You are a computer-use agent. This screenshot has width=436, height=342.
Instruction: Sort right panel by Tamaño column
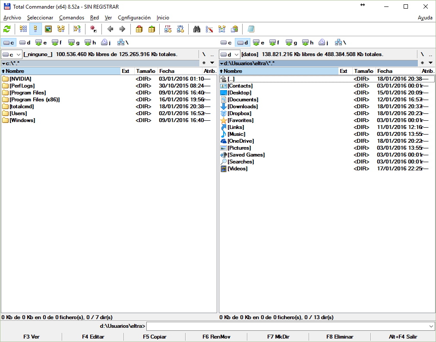coord(364,71)
